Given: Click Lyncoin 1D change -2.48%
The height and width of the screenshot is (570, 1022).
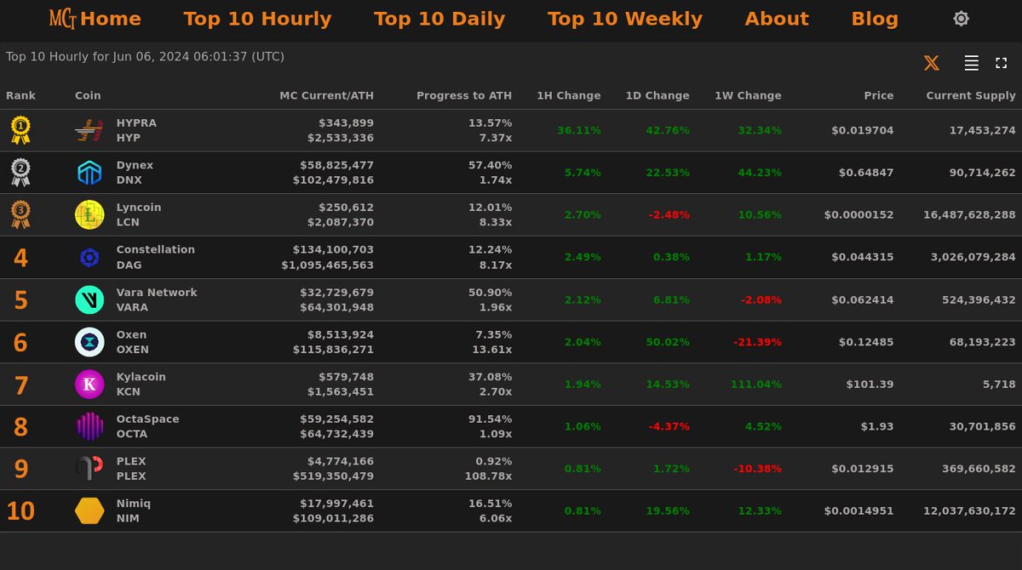Looking at the screenshot, I should [x=669, y=215].
